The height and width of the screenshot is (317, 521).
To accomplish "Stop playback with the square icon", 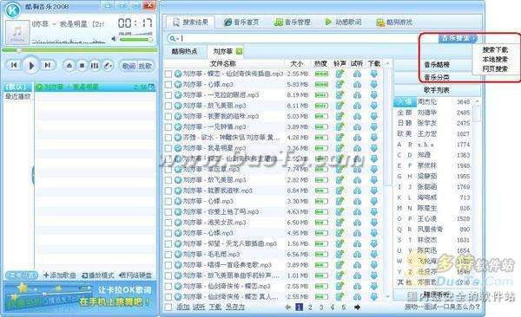I will (82, 66).
